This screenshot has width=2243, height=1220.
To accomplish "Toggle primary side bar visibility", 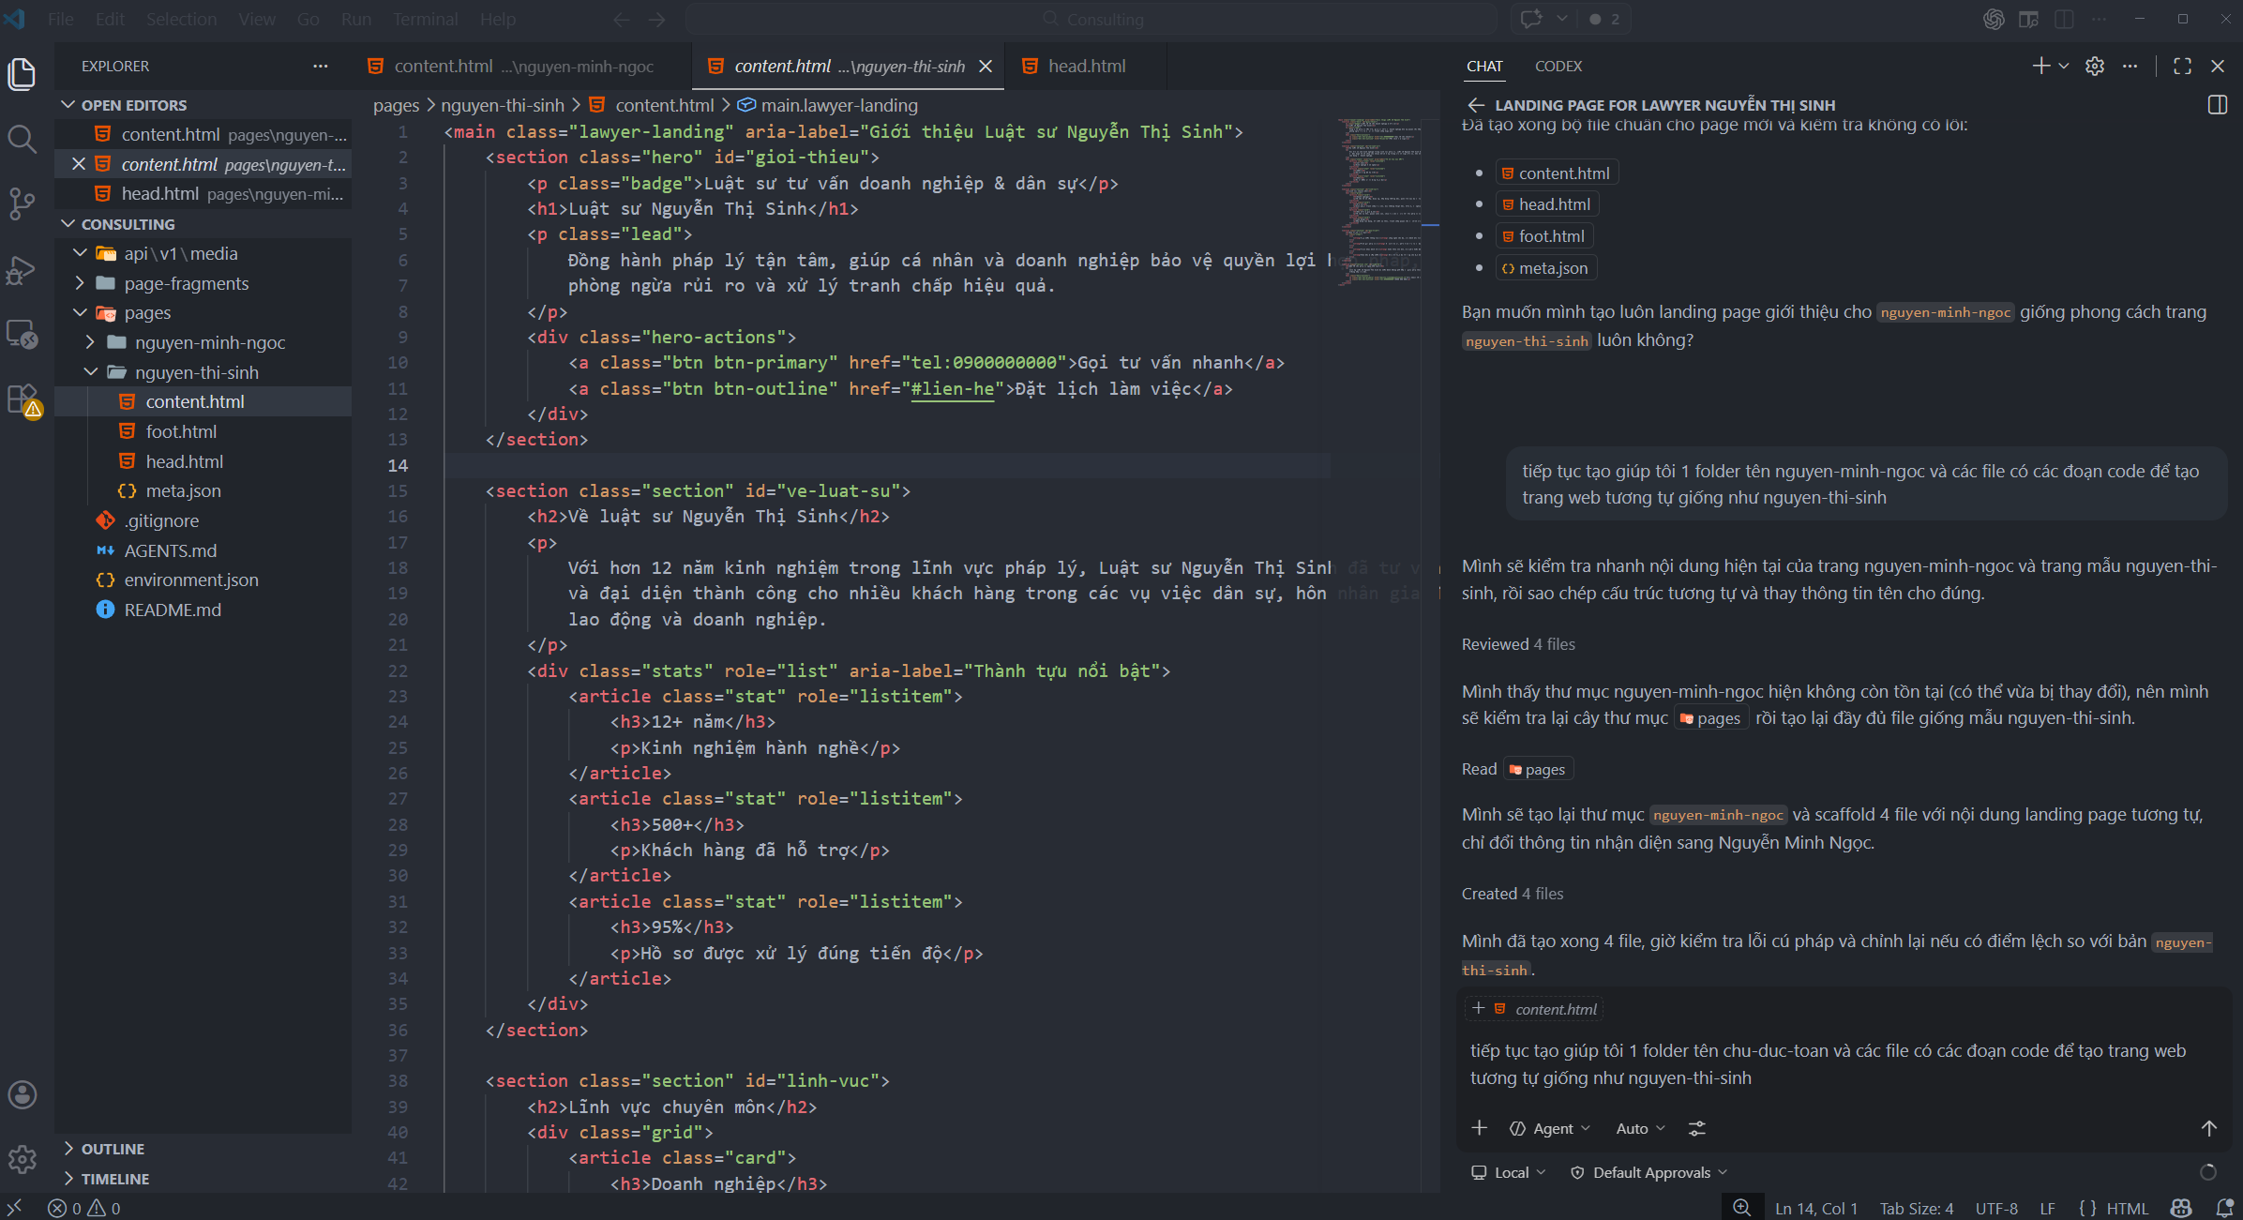I will click(x=2028, y=19).
